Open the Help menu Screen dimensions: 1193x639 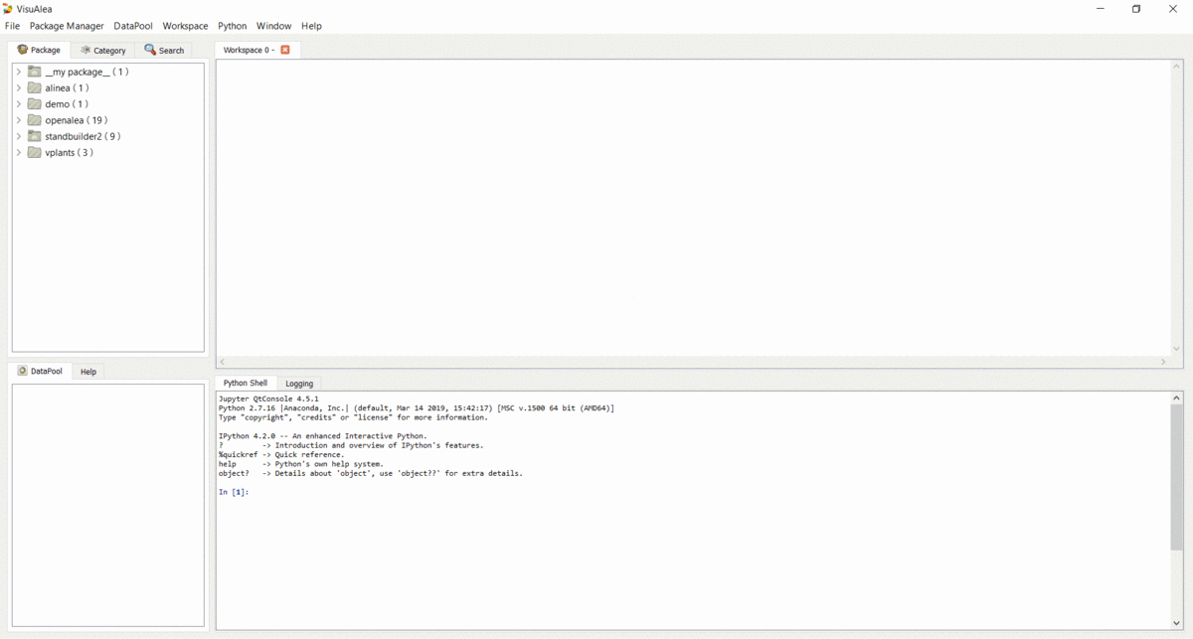click(311, 26)
